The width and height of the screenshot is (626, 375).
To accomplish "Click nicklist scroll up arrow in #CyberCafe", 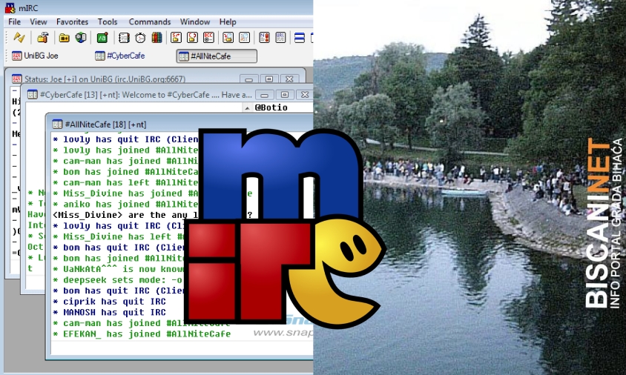I will coord(247,107).
